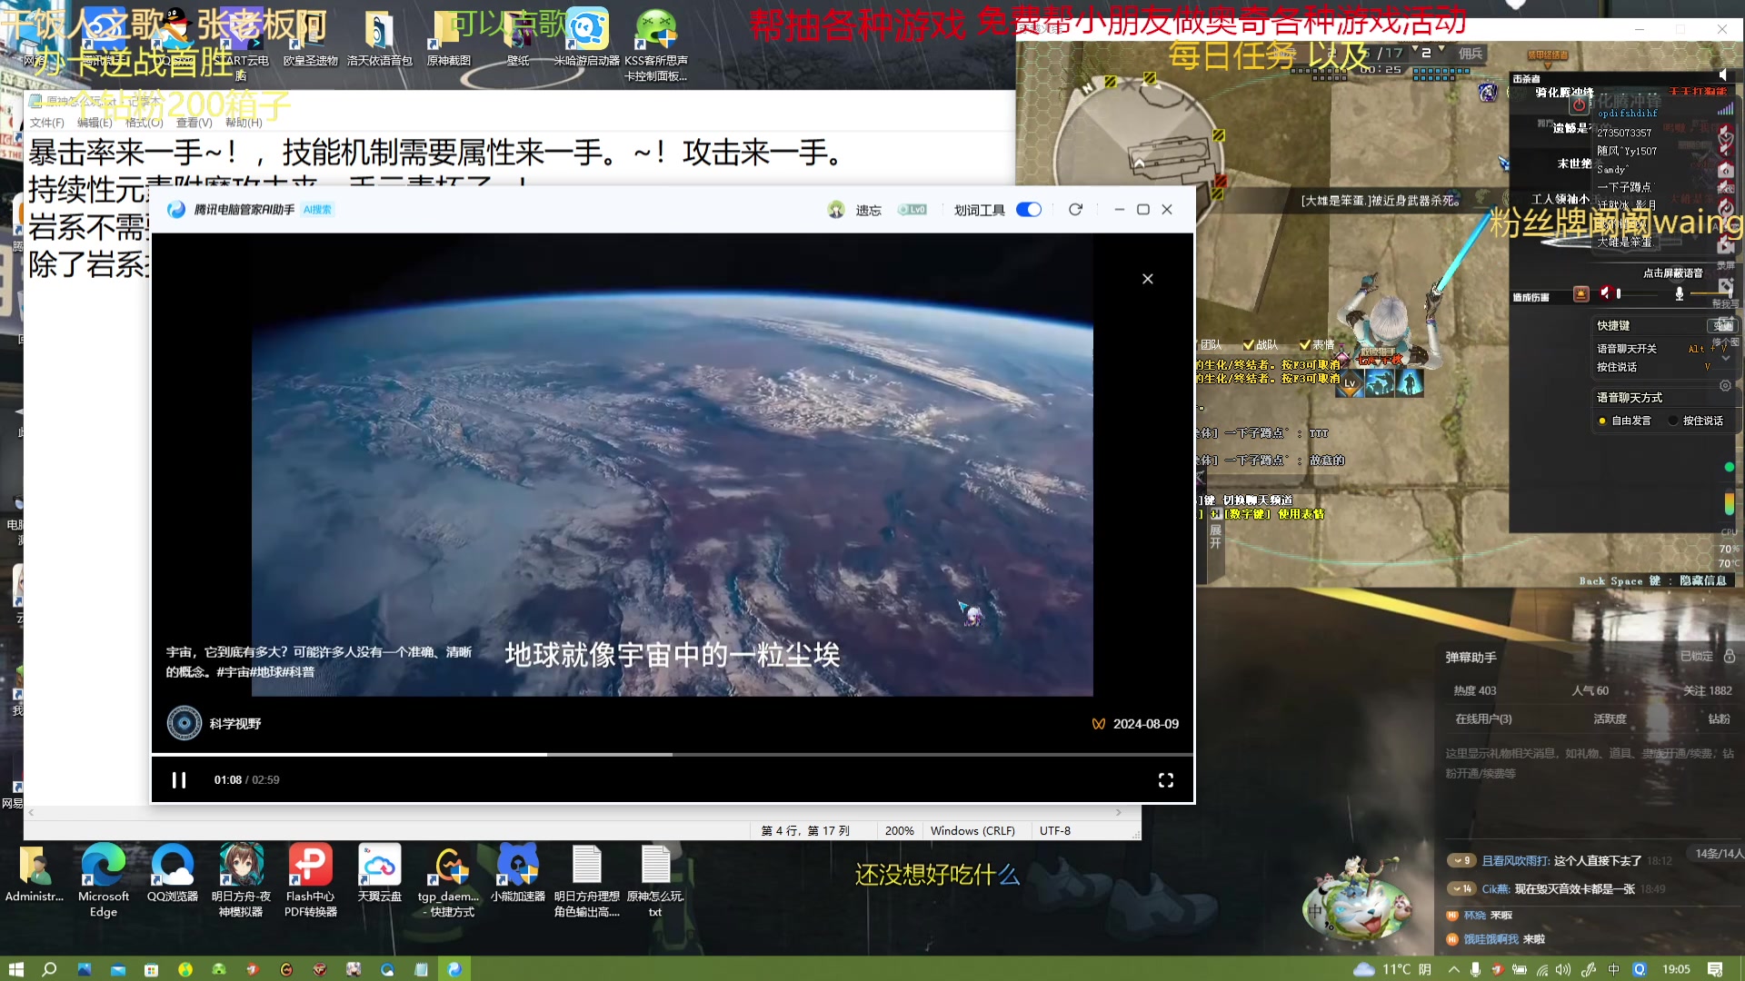
Task: Click the AI搜索 badge in title bar
Action: [x=317, y=210]
